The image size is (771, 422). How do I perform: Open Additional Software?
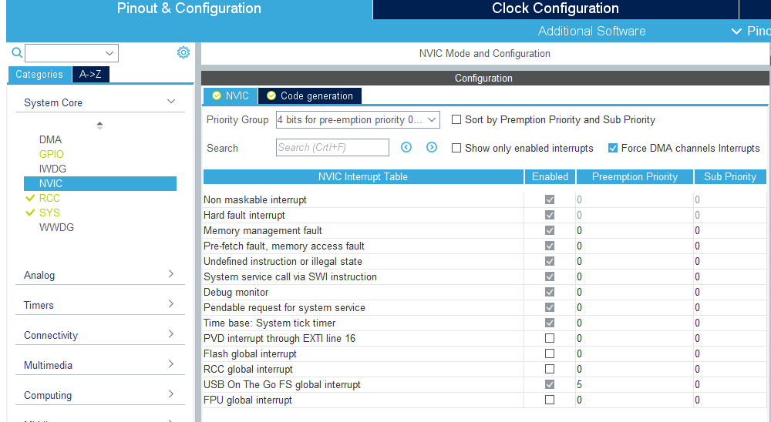click(x=591, y=31)
